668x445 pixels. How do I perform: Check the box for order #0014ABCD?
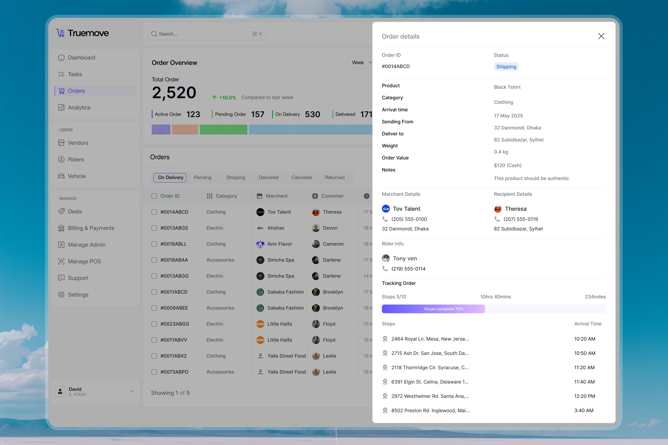[154, 212]
